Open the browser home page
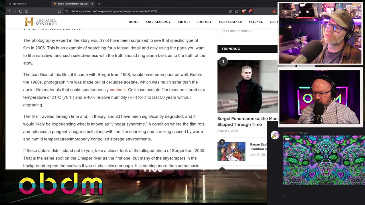This screenshot has height=205, width=365. tap(27, 11)
